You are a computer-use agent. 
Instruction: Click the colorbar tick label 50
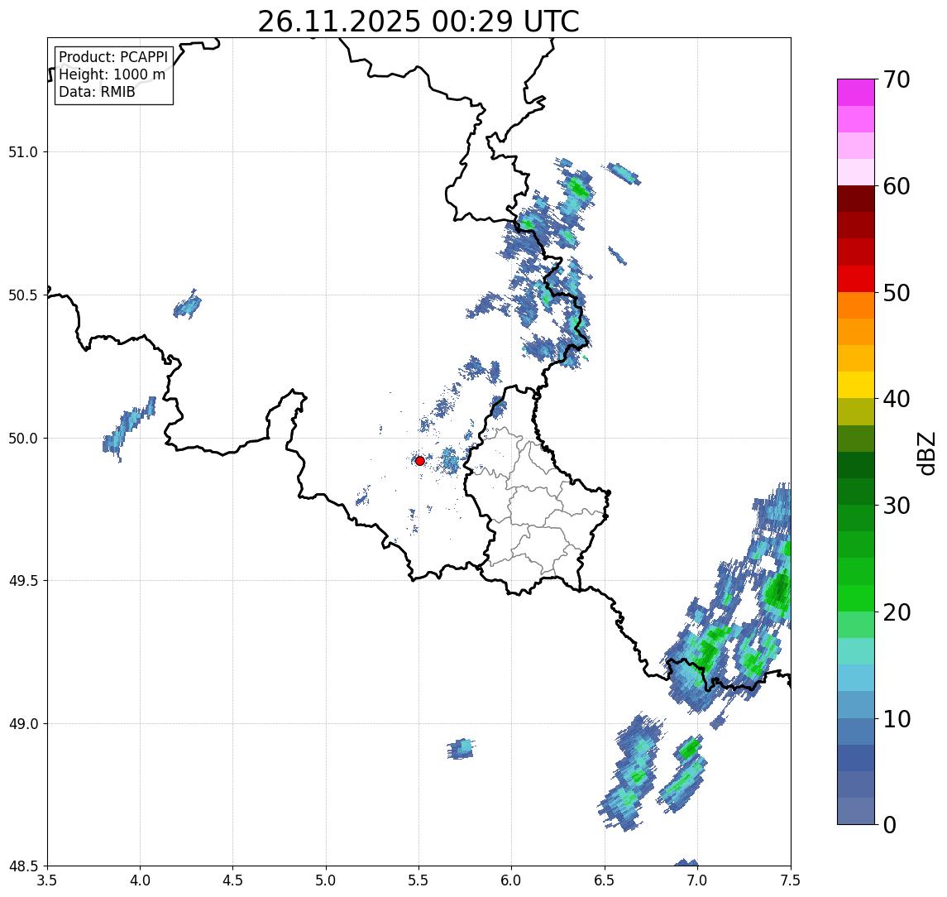[x=897, y=293]
